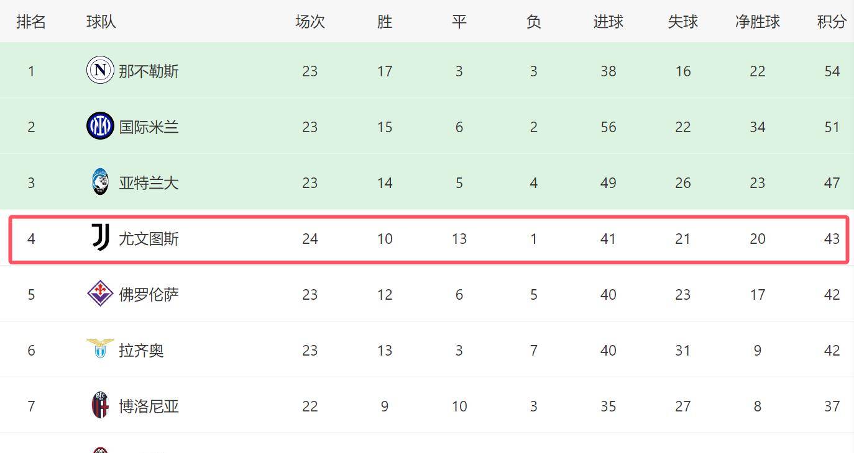
Task: Click the 排名 column header
Action: point(31,22)
